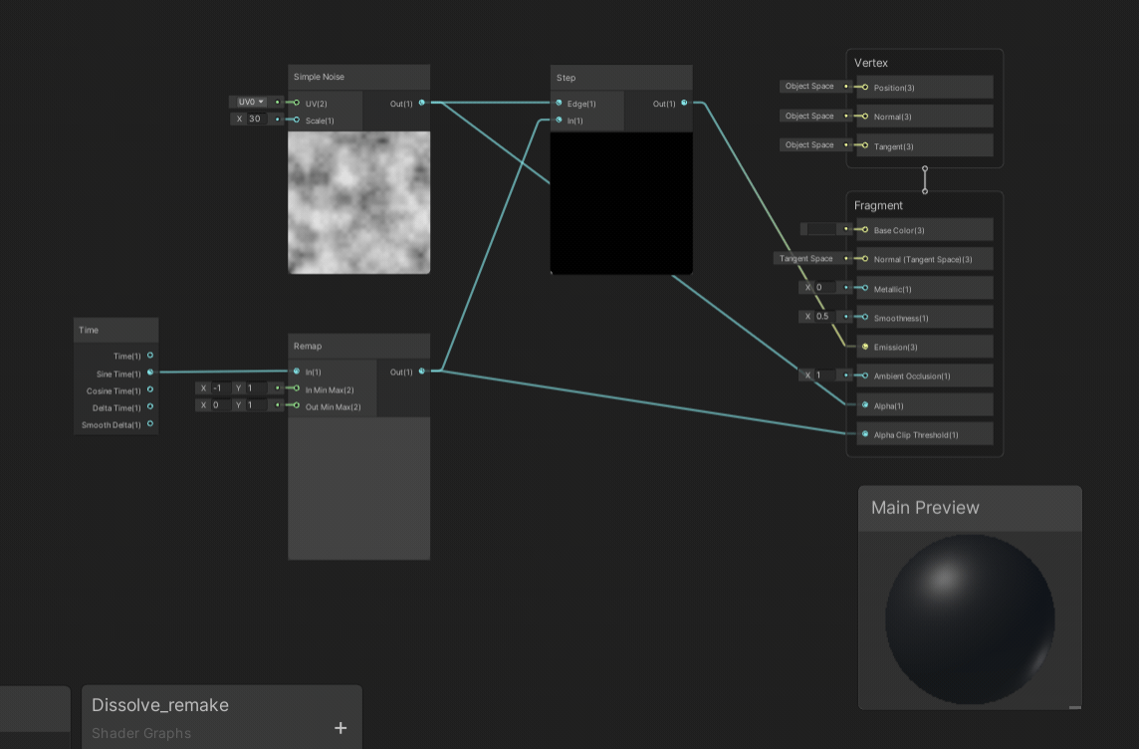1139x749 pixels.
Task: Click Main Preview corner resize handle
Action: [x=1075, y=707]
